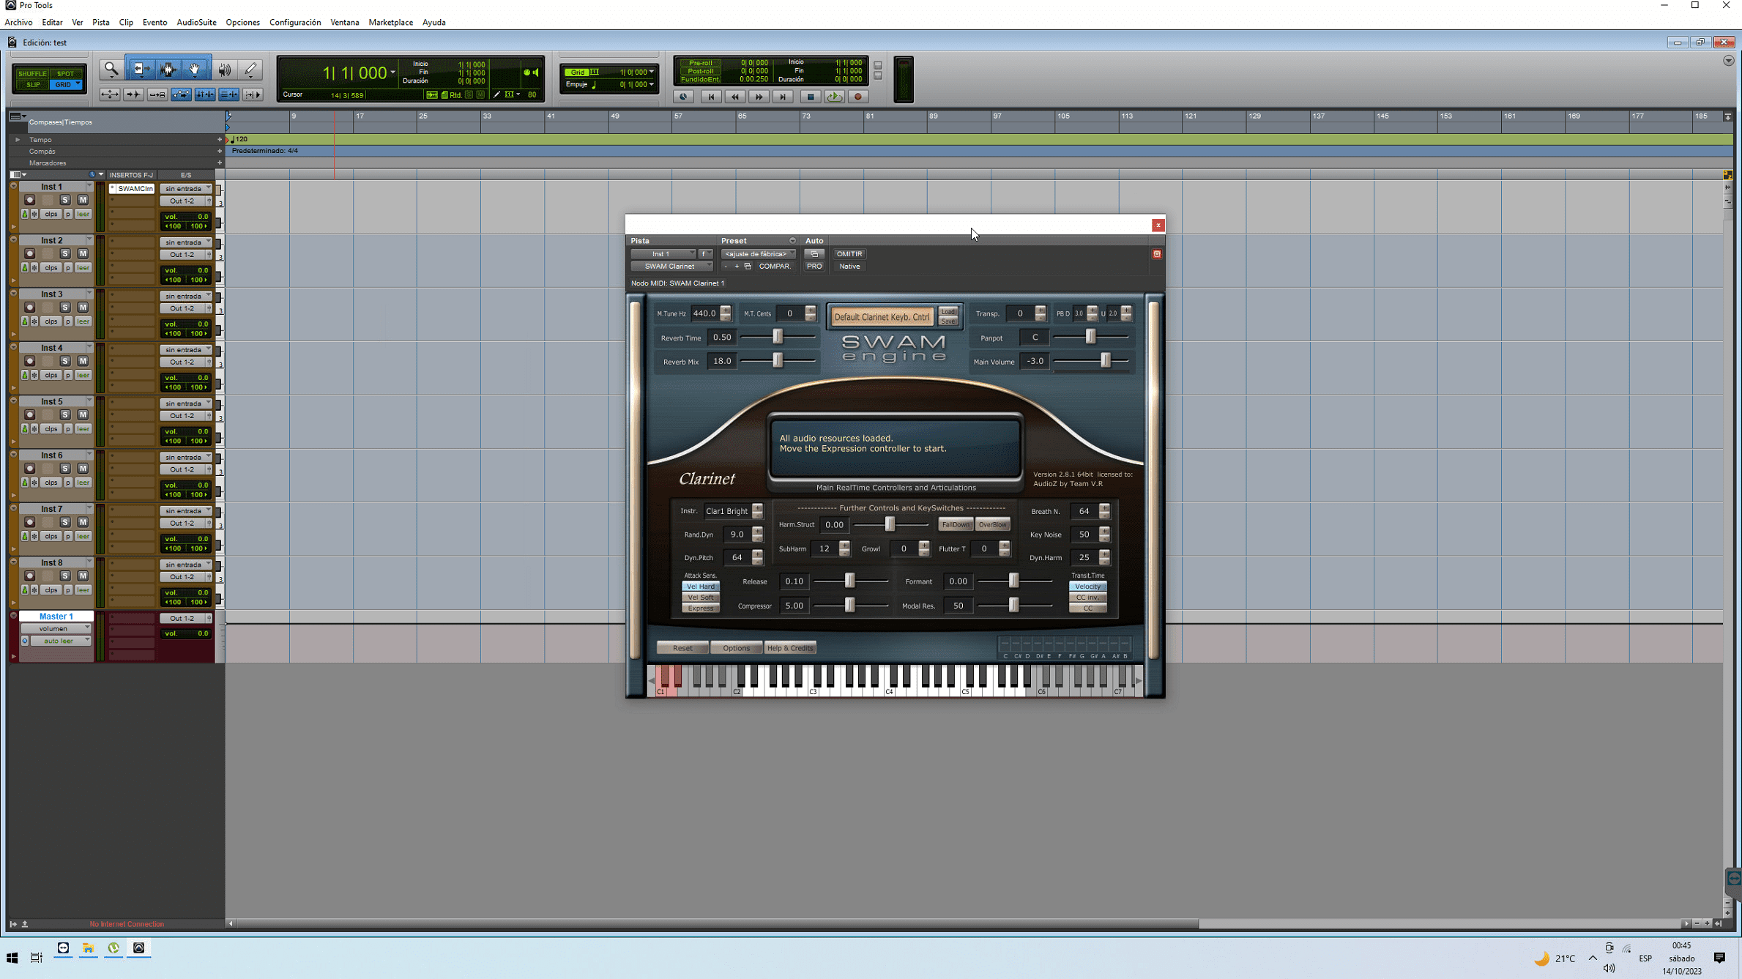This screenshot has height=979, width=1742.
Task: Record-enable the Inst 3 track
Action: [x=30, y=308]
